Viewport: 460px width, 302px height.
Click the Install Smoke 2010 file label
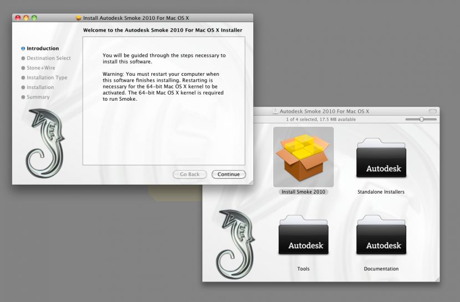(x=303, y=192)
